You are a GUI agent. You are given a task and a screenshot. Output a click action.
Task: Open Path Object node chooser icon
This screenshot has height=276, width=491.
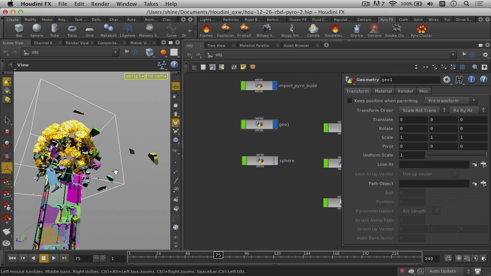483,184
